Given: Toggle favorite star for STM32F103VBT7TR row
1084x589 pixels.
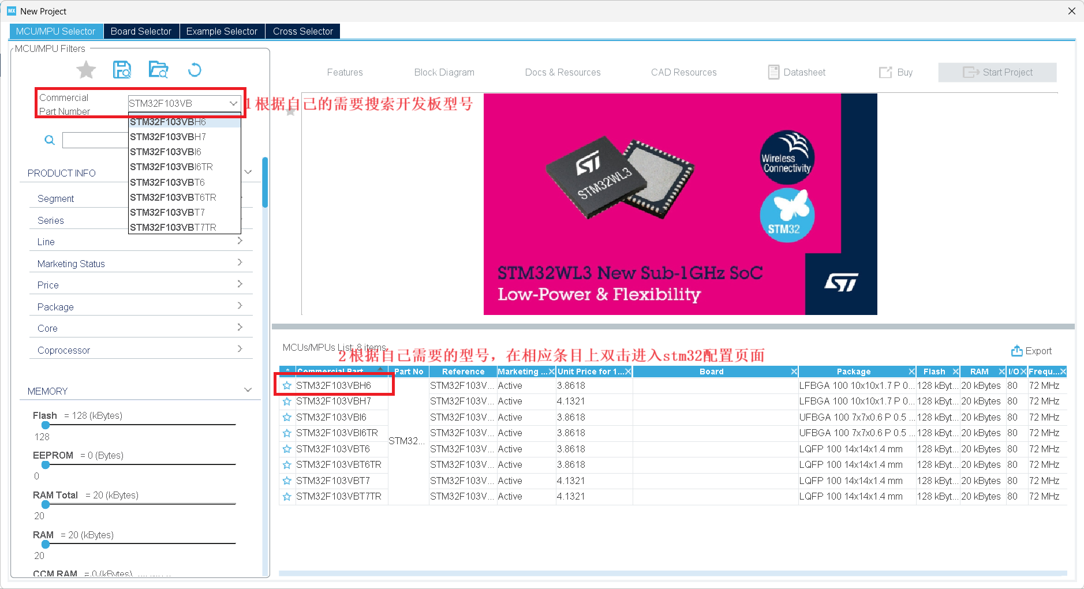Looking at the screenshot, I should (x=287, y=497).
